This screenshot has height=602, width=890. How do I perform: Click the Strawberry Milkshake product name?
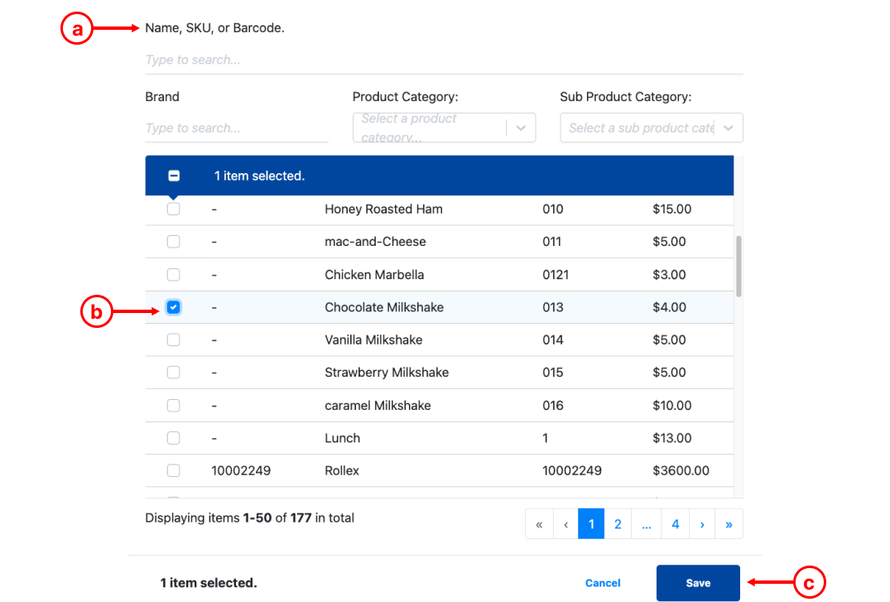coord(387,373)
